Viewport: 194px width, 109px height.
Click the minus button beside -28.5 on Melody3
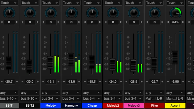click(126, 82)
